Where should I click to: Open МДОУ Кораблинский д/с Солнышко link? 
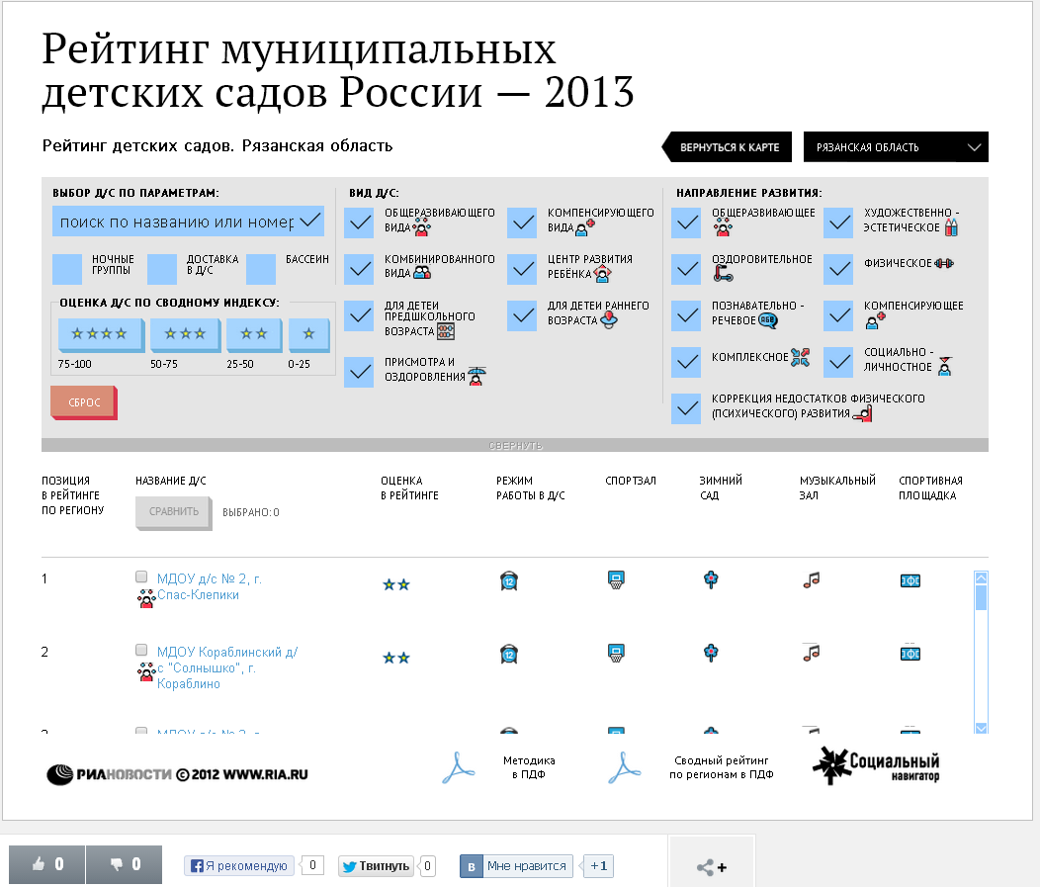[227, 668]
